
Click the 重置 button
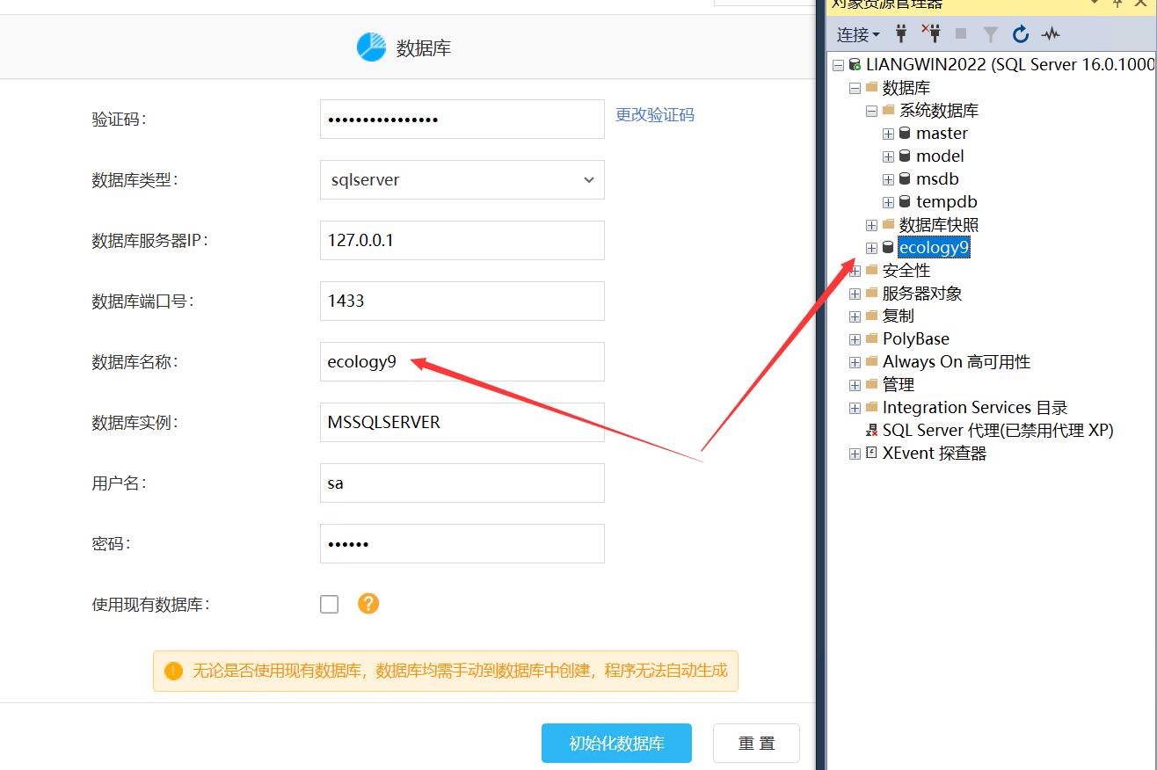point(756,744)
